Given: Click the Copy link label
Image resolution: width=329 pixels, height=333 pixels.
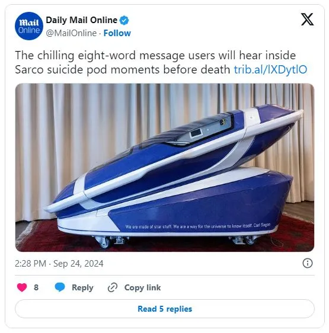Looking at the screenshot, I should click(142, 287).
